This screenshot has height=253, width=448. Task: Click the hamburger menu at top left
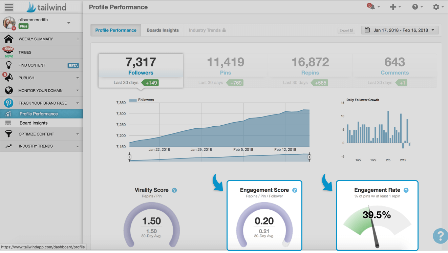9,7
